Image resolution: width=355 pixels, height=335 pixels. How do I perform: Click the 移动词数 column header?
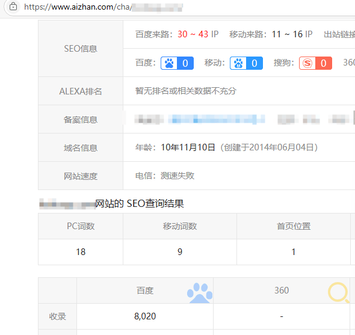180,226
